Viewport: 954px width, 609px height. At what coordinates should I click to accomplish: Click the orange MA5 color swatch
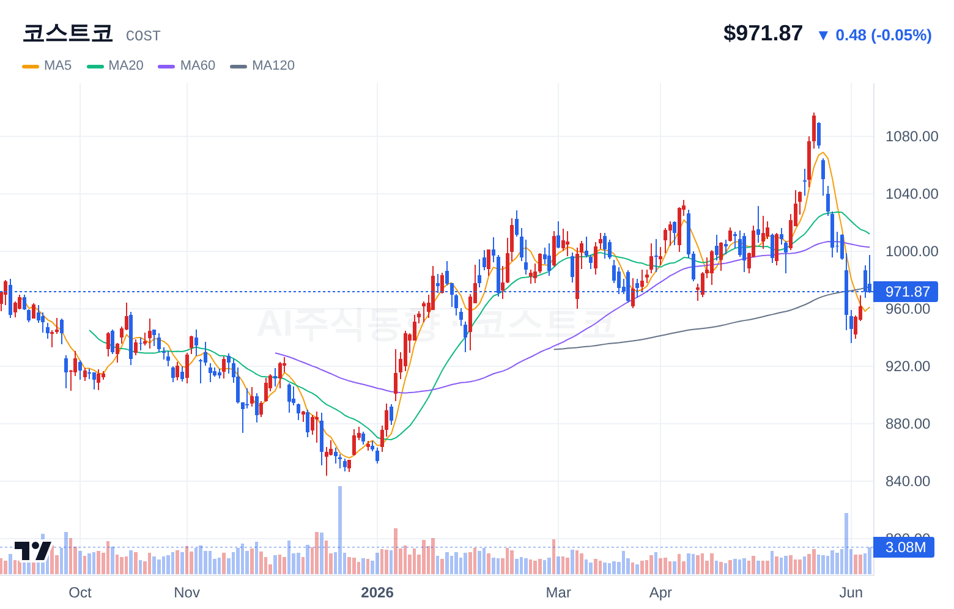(31, 66)
